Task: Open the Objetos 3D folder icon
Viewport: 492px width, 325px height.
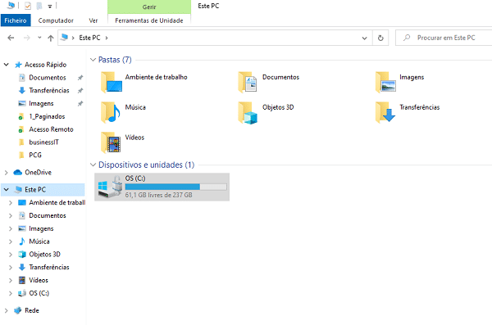Action: 248,112
